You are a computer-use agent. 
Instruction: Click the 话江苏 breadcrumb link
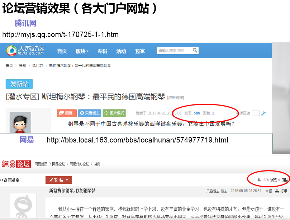coord(38,66)
